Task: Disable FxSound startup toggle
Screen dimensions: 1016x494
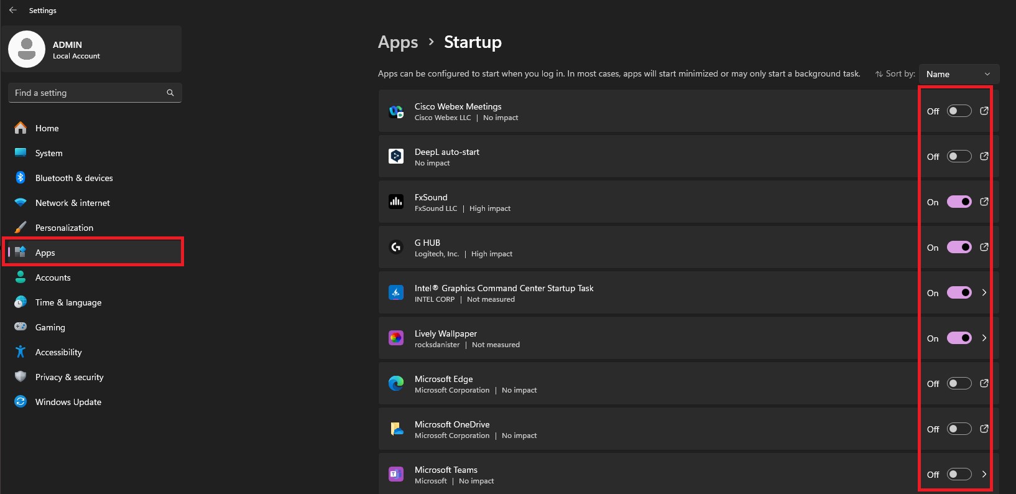Action: point(959,202)
